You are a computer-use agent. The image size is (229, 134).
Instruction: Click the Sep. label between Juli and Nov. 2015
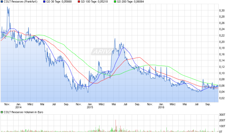click(137, 104)
